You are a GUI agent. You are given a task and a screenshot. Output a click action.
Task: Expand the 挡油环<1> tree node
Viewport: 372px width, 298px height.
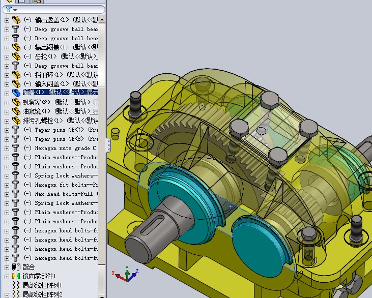[7, 75]
